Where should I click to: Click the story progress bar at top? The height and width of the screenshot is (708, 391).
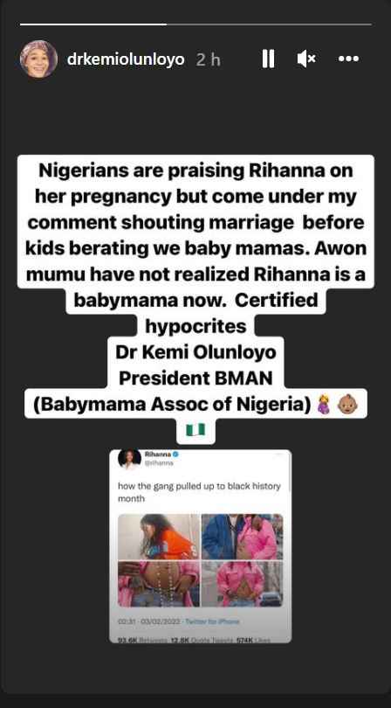click(x=195, y=24)
